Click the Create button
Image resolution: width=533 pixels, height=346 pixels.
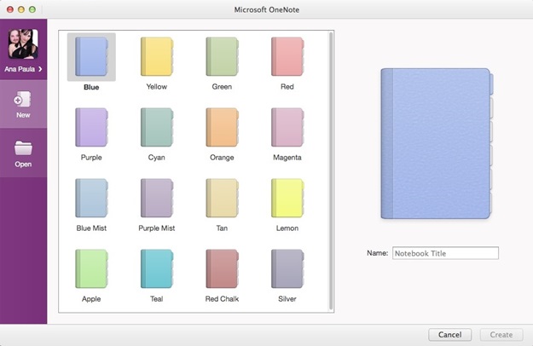point(501,335)
